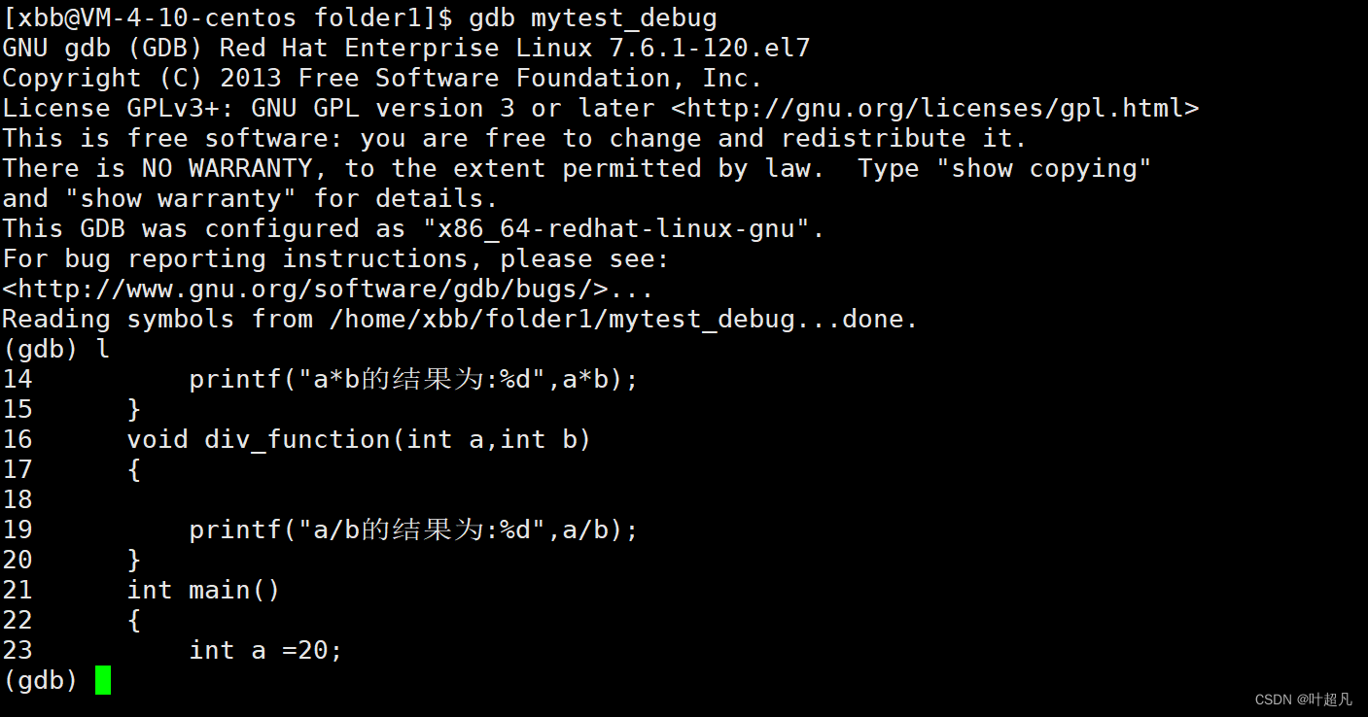The width and height of the screenshot is (1368, 717).
Task: Click the last (gdb) prompt
Action: coord(41,680)
